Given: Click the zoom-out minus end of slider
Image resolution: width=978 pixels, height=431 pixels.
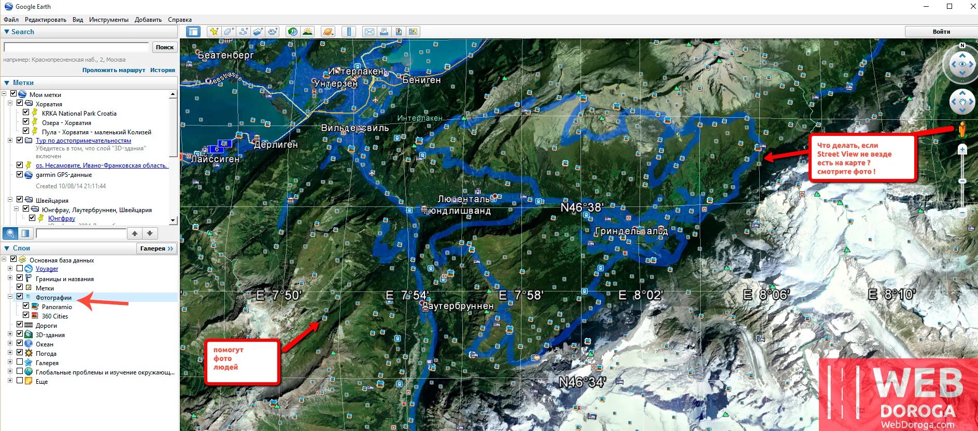Looking at the screenshot, I should pyautogui.click(x=962, y=213).
